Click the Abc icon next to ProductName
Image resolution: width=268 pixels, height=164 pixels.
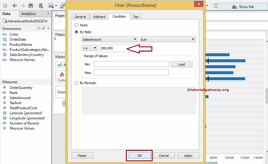point(5,45)
